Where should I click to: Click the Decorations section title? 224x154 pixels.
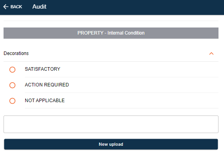click(16, 53)
